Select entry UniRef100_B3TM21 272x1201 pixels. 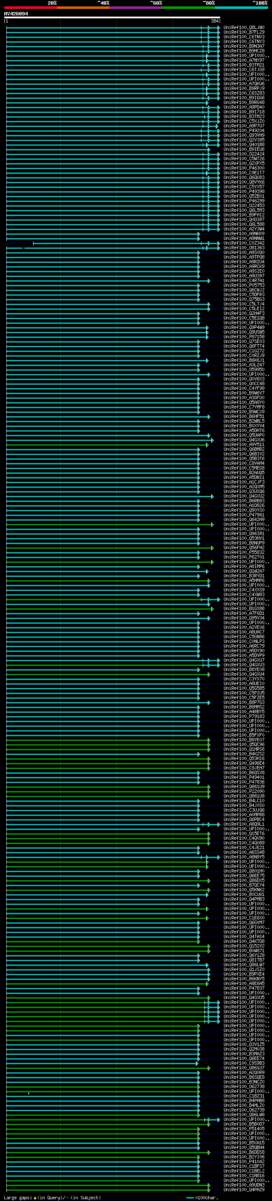[244, 65]
